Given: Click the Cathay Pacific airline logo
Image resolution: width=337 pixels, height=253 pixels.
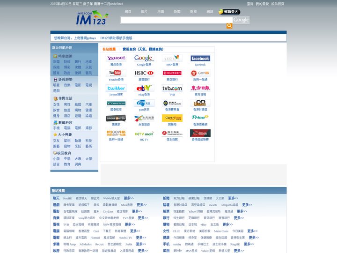Looking at the screenshot, I should click(116, 103).
